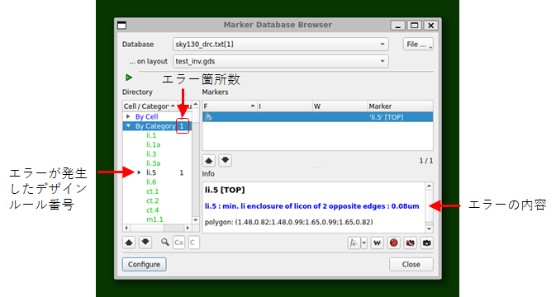The width and height of the screenshot is (556, 297).
Task: Click the 'C' search filter field
Action: click(193, 243)
